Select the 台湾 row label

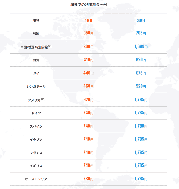coord(36,60)
